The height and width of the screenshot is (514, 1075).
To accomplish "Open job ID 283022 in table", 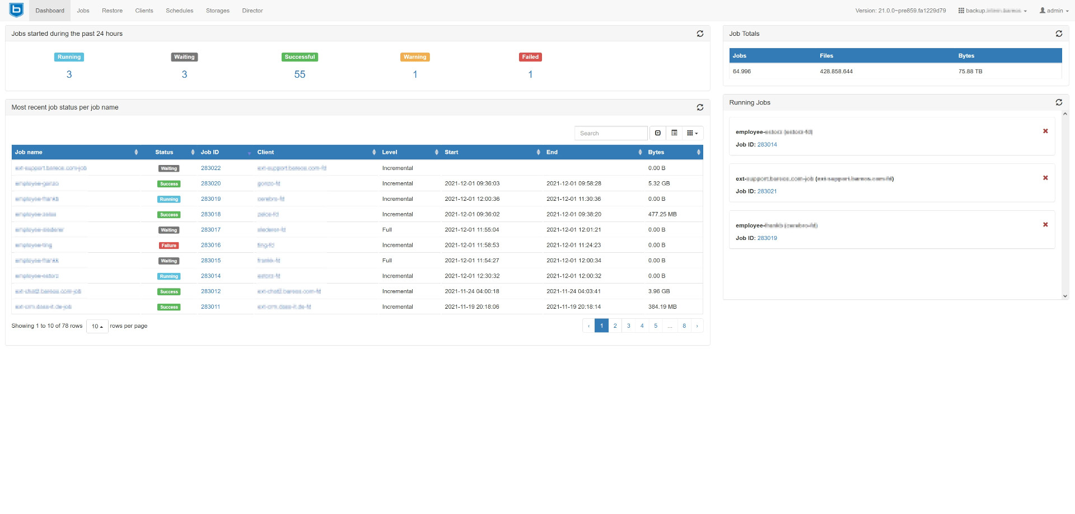I will (211, 168).
